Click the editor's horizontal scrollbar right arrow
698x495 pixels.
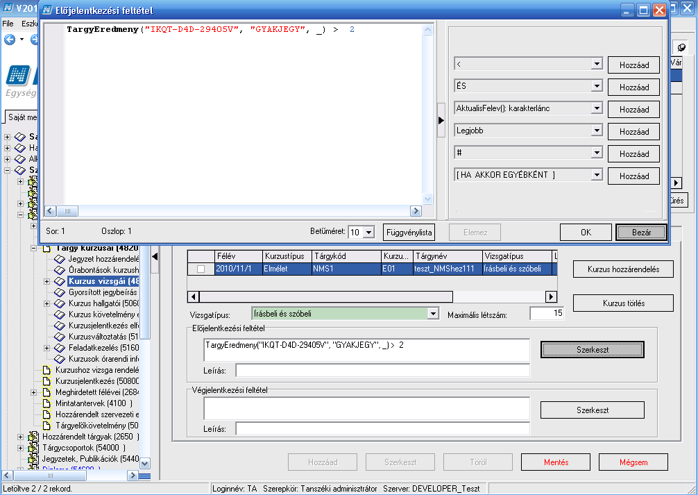(416, 211)
